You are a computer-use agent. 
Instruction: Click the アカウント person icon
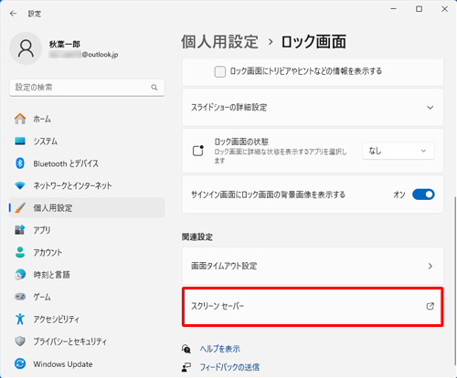point(20,252)
